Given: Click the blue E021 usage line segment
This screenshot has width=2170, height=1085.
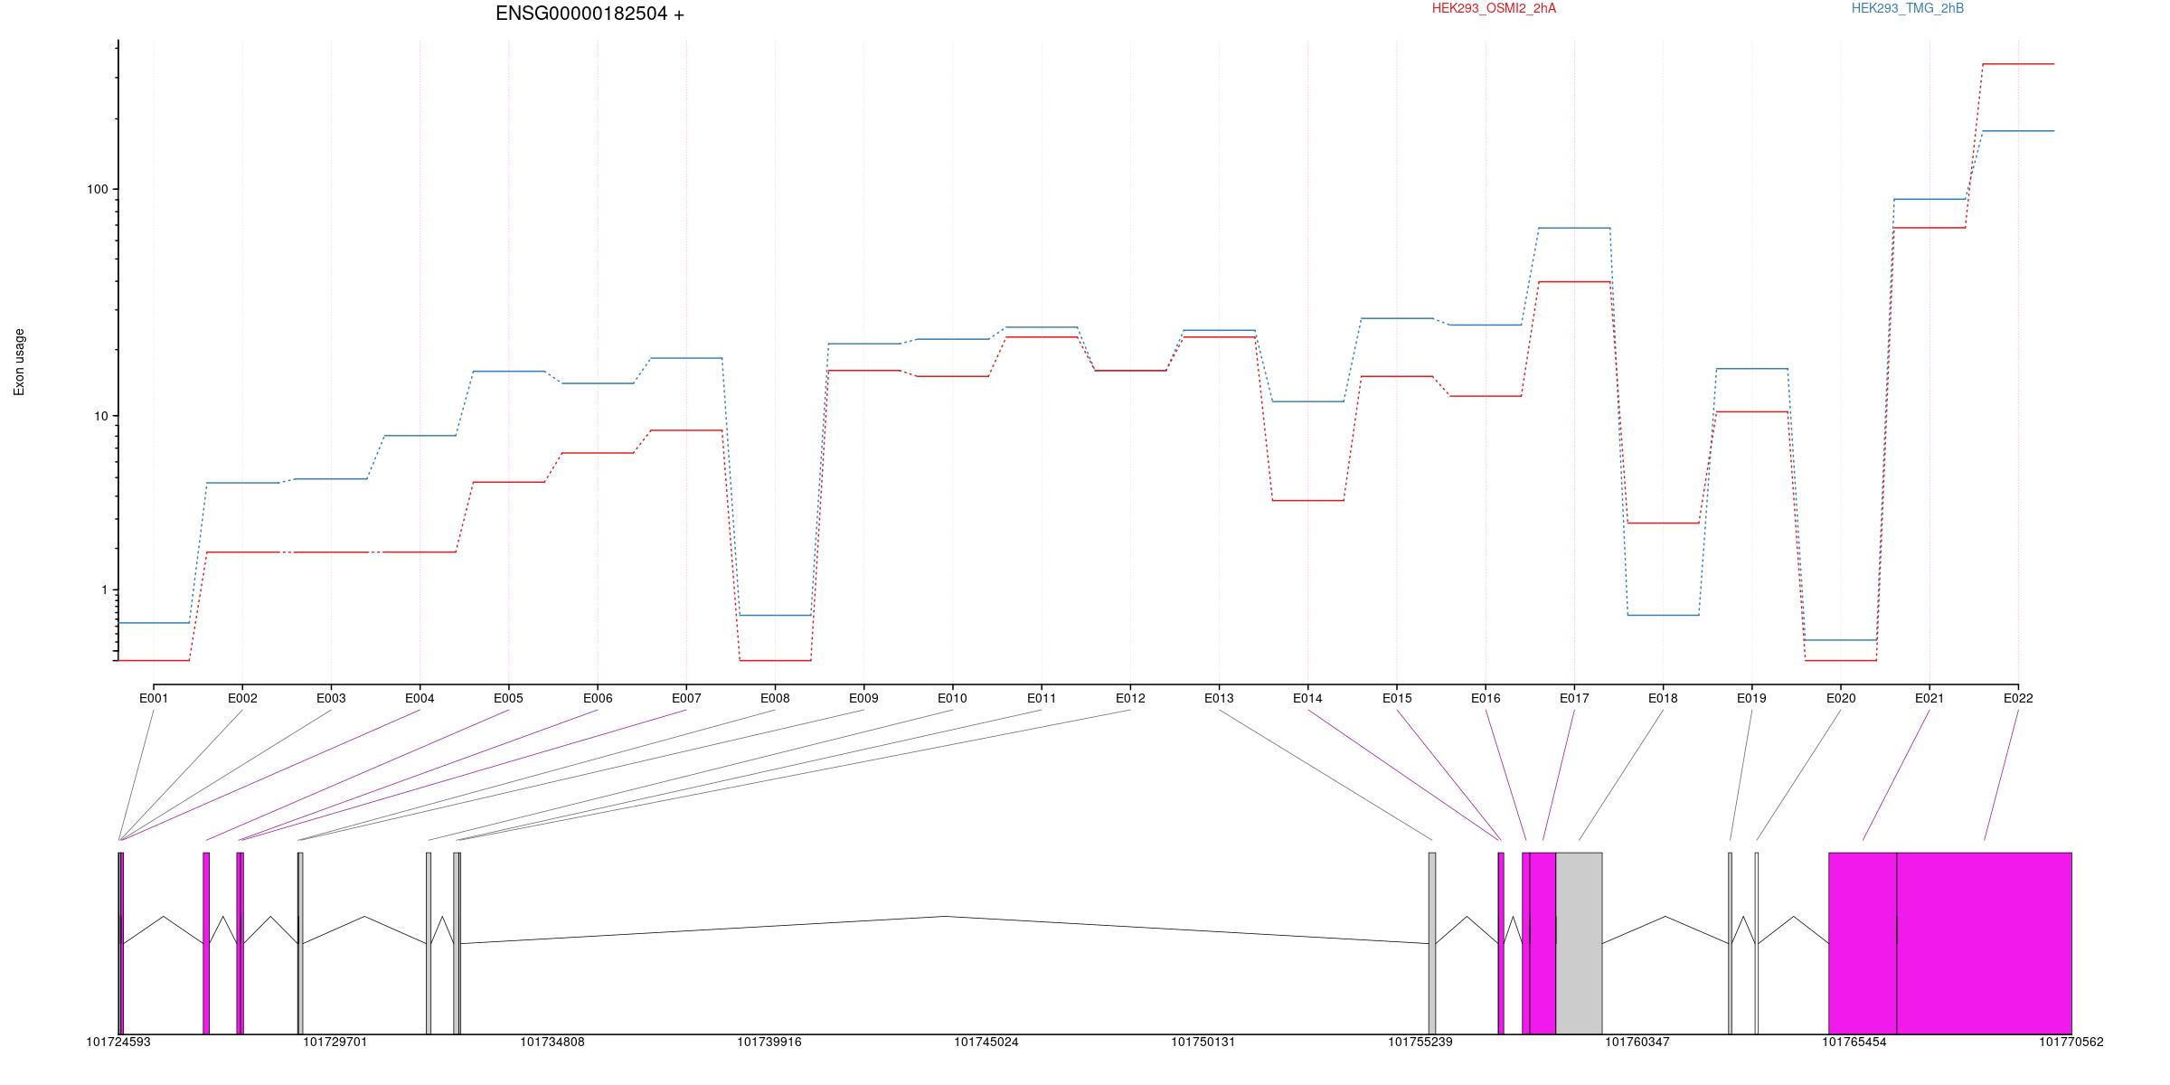Looking at the screenshot, I should [1929, 199].
